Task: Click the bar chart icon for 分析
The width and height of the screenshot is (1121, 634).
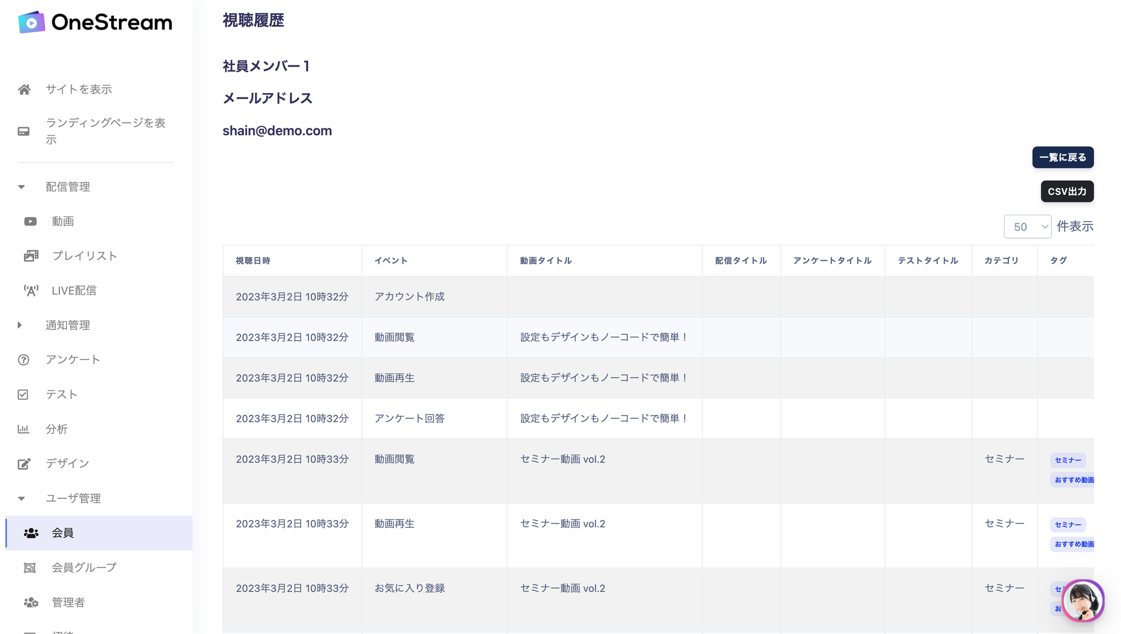Action: 23,429
